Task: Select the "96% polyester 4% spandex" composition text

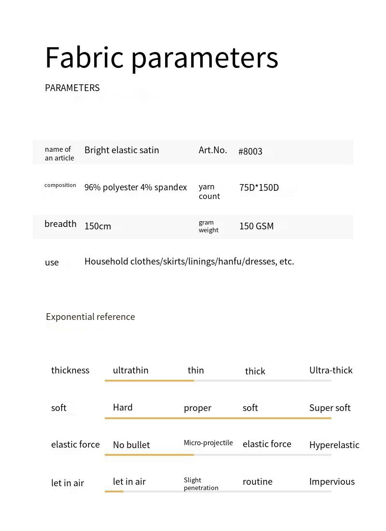Action: (x=136, y=187)
